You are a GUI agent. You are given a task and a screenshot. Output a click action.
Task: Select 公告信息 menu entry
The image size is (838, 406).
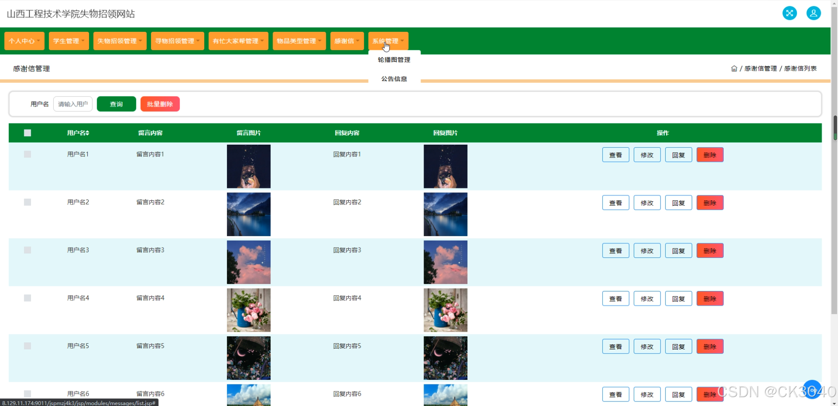(394, 79)
